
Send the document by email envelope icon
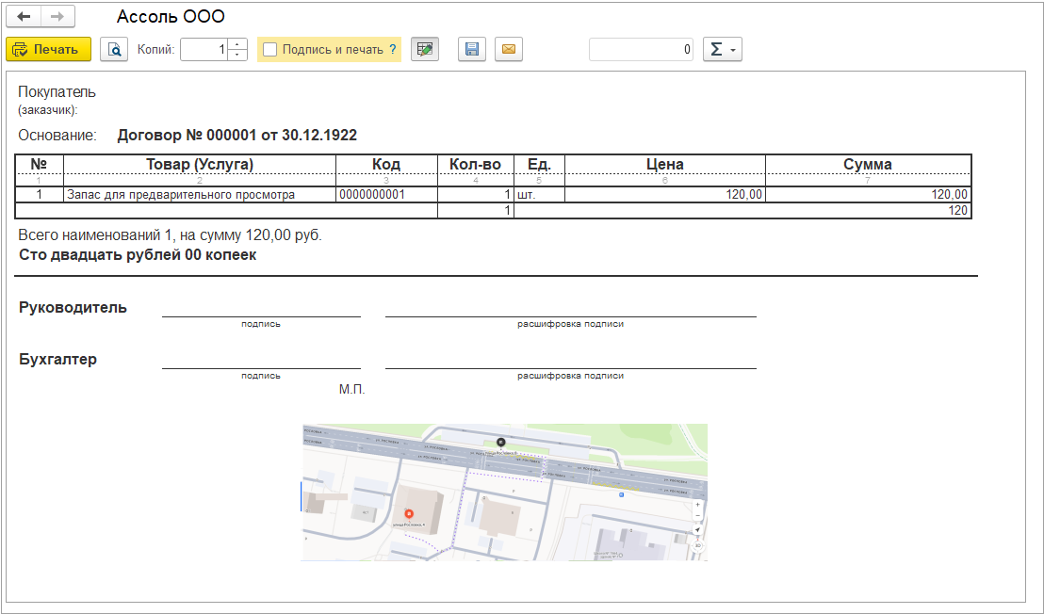(509, 50)
